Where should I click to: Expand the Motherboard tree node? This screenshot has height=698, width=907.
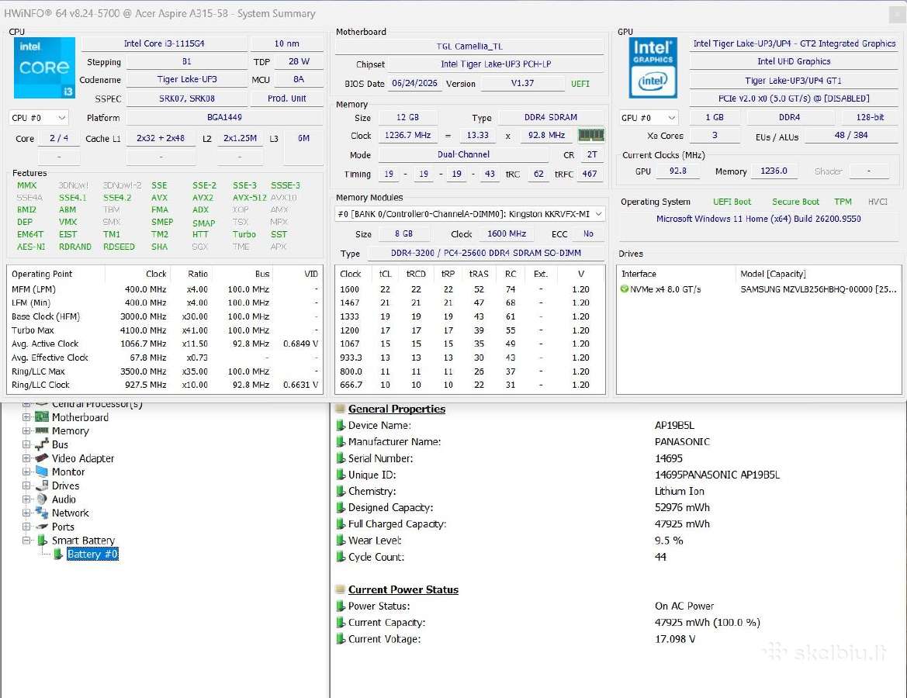26,417
